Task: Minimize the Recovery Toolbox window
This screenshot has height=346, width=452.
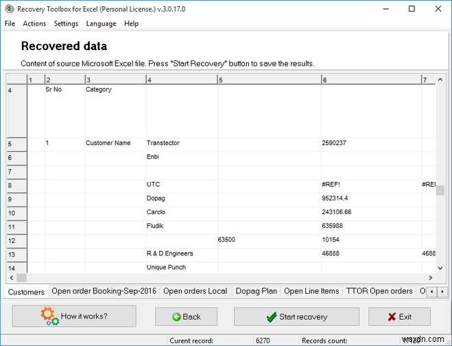Action: pos(385,9)
